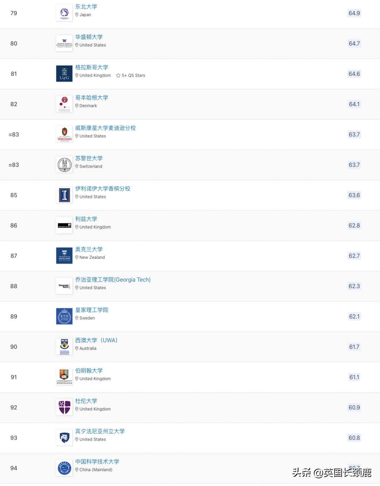The image size is (380, 486).
Task: Open the 乔治亚理工学院(Georgia Tech) link
Action: [113, 280]
